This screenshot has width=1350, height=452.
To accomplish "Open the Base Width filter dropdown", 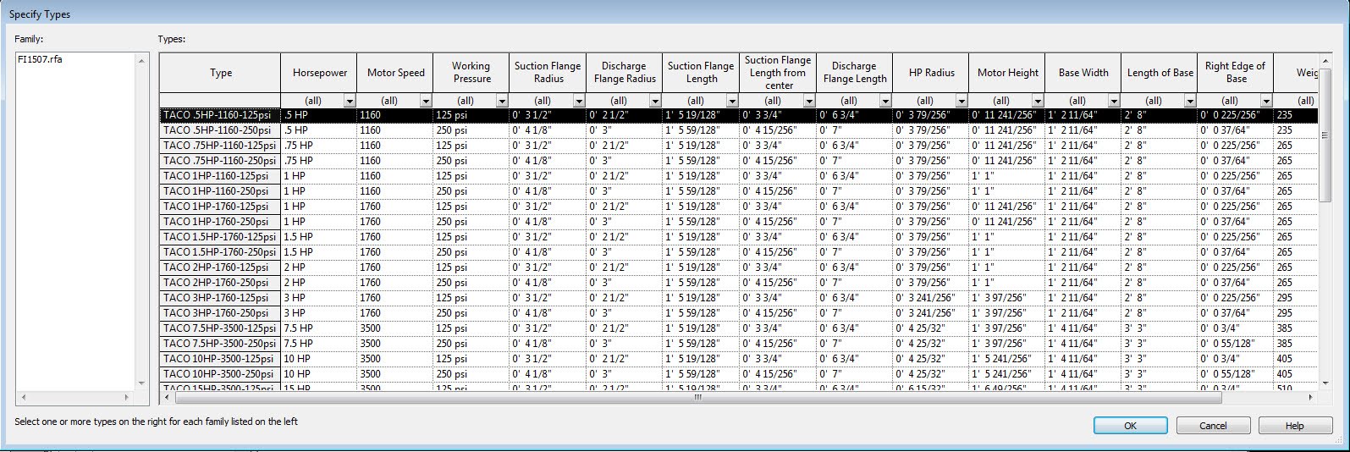I will click(1114, 101).
